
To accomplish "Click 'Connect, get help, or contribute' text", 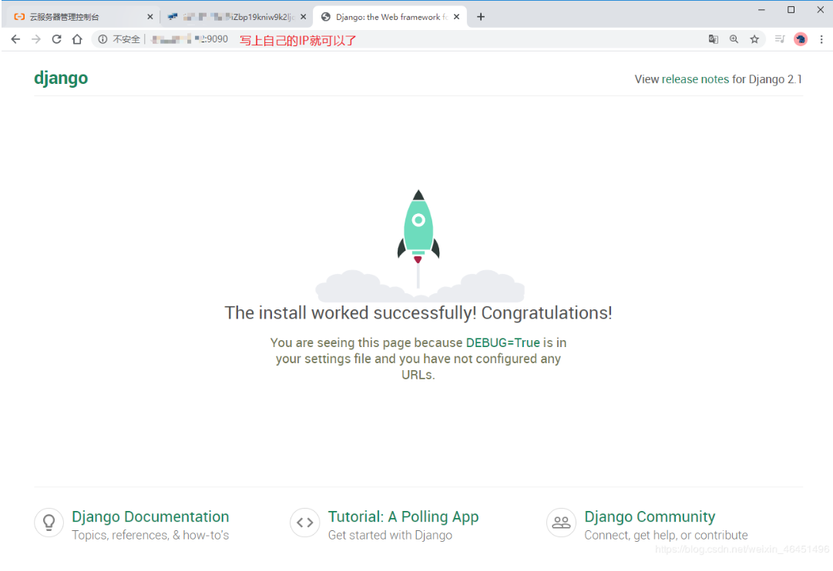I will point(667,536).
